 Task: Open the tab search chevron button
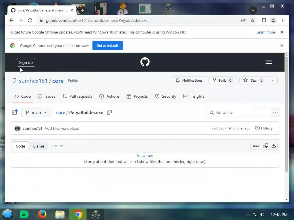(x=253, y=10)
